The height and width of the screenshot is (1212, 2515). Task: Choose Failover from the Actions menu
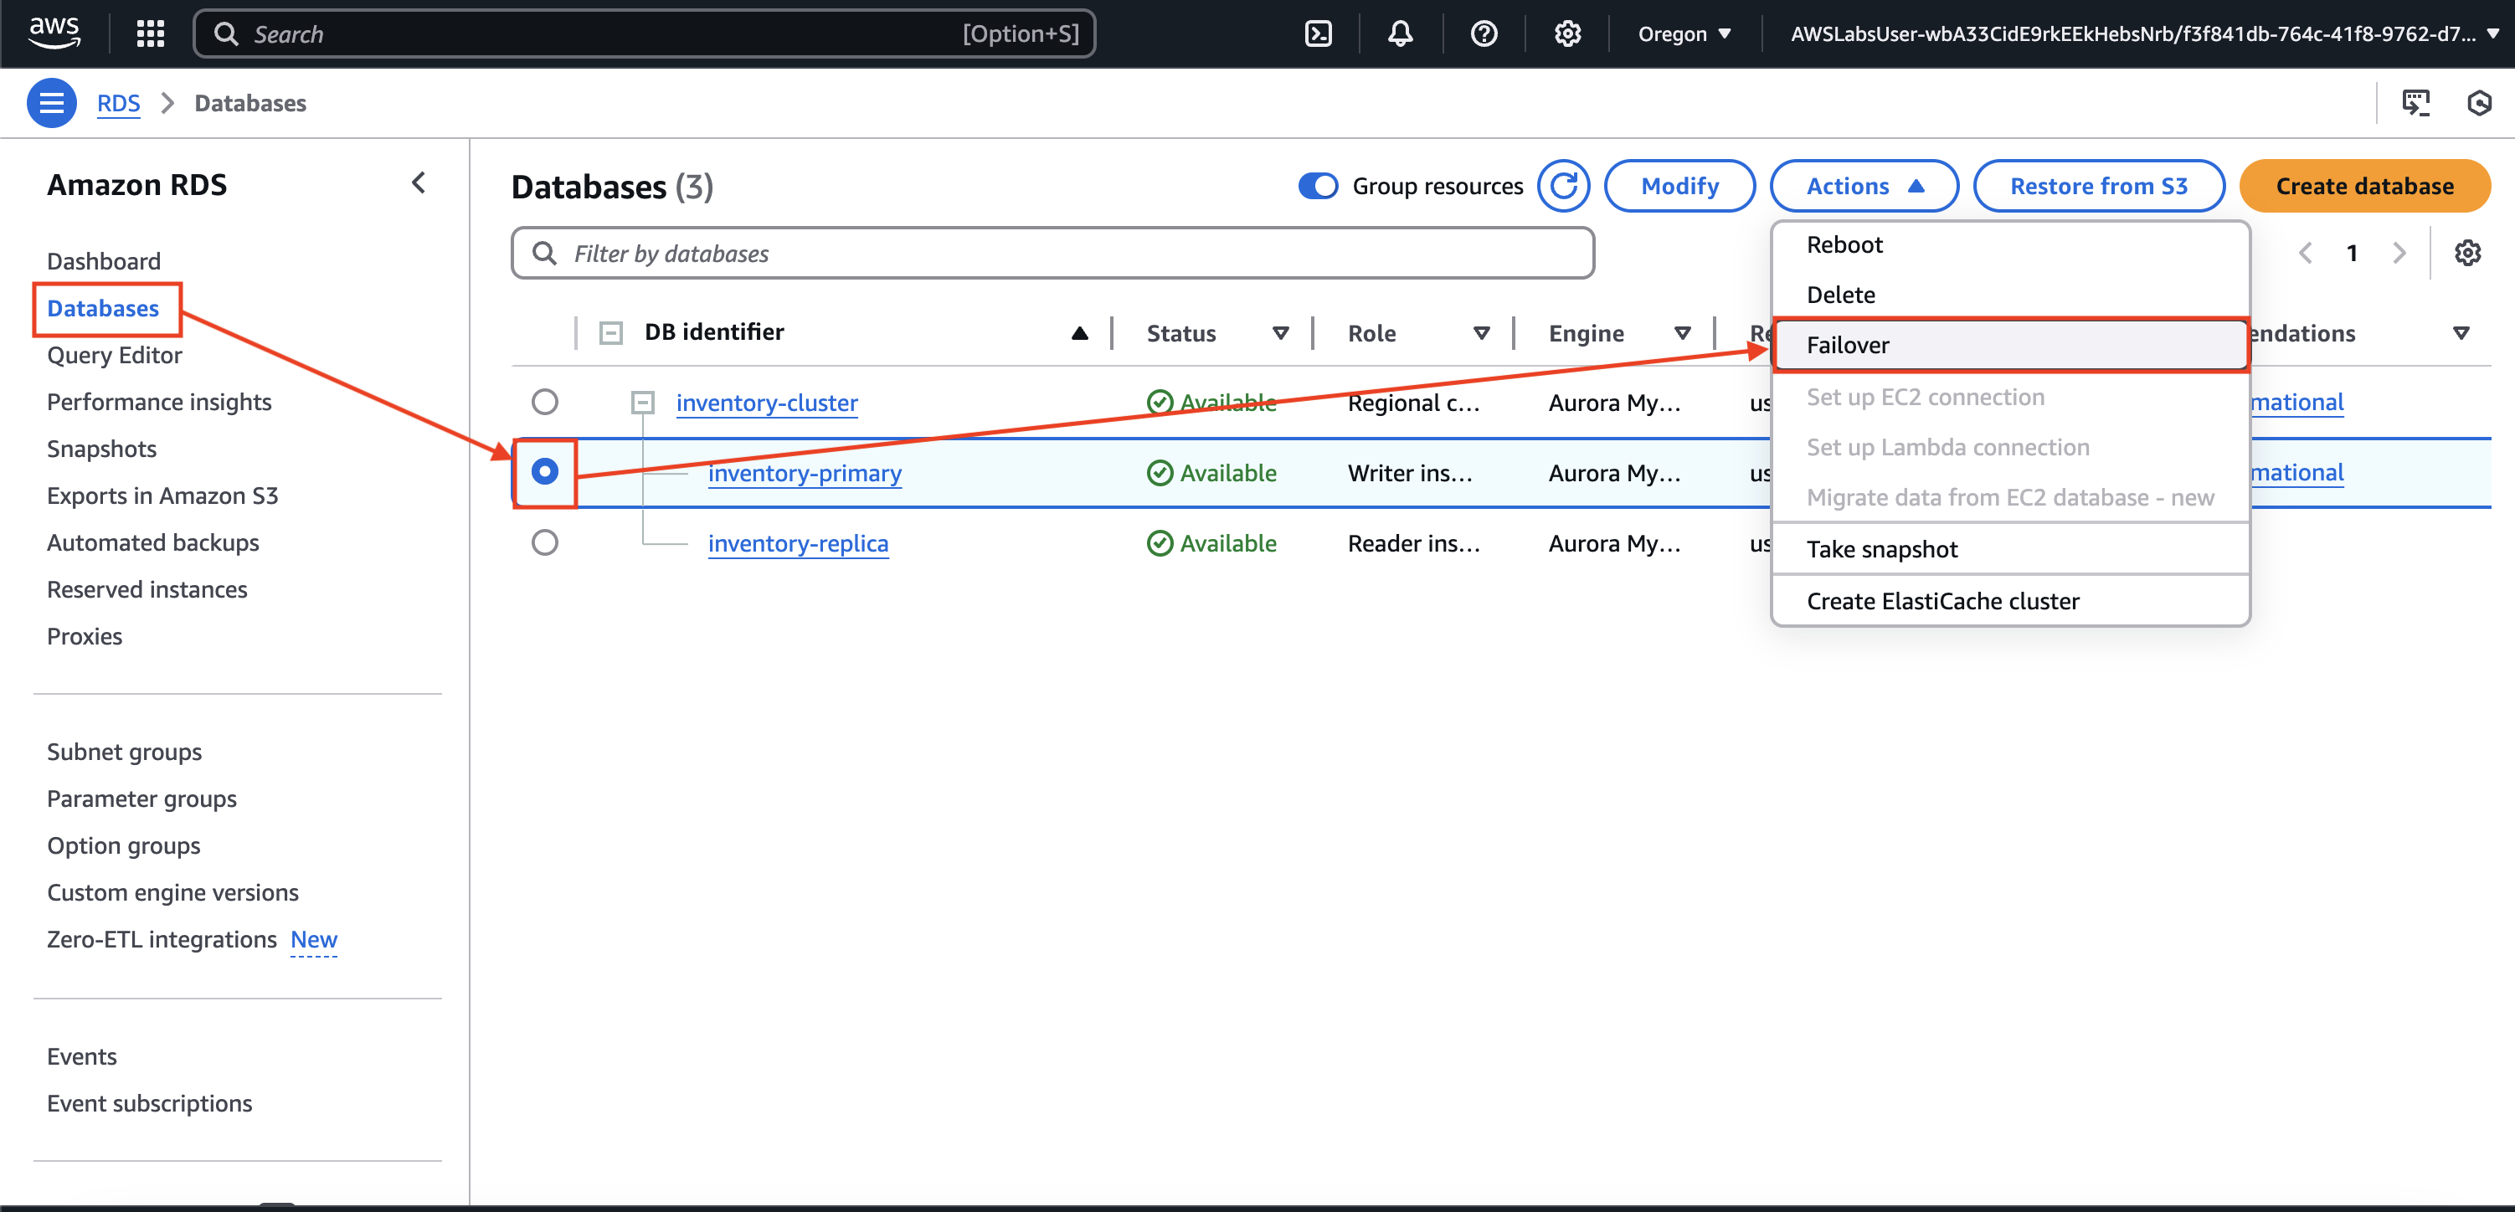tap(1847, 346)
